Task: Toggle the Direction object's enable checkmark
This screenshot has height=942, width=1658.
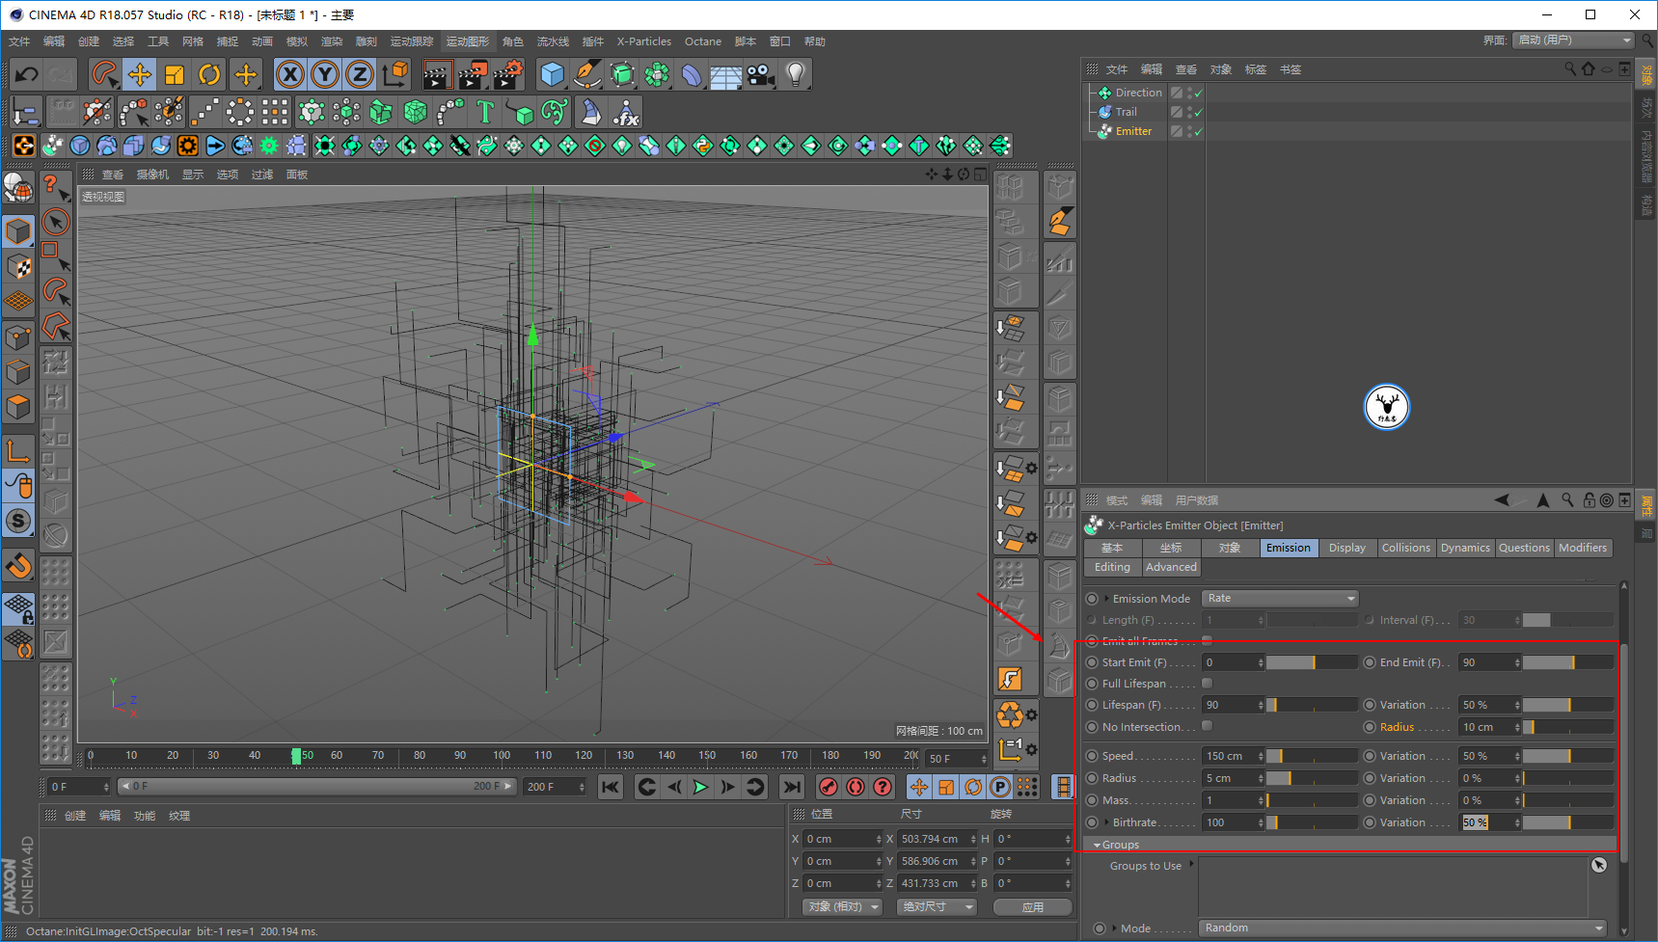Action: tap(1198, 94)
